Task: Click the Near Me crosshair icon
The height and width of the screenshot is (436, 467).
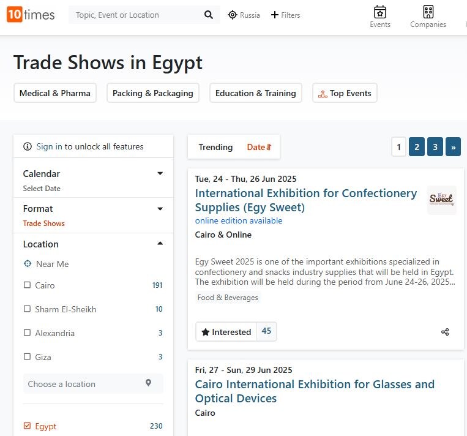Action: (x=28, y=263)
